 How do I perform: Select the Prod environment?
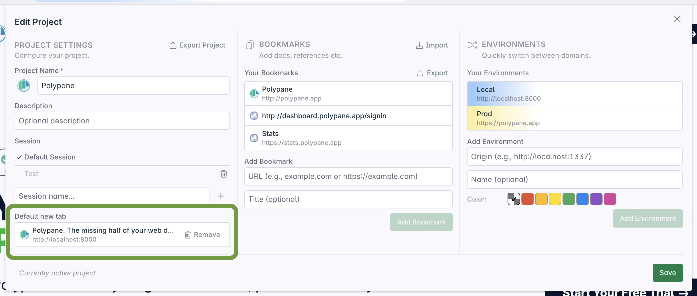[x=575, y=118]
